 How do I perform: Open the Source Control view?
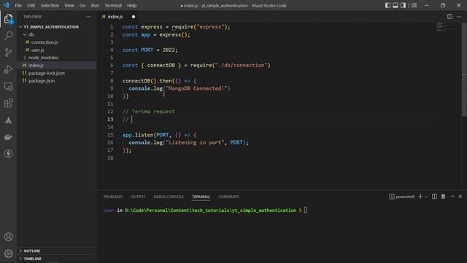click(8, 53)
